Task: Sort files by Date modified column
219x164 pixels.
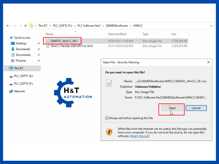Action: pos(117,34)
